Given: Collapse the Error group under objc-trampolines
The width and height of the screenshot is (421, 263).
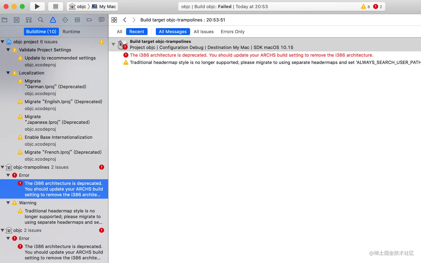Looking at the screenshot, I should [8, 175].
